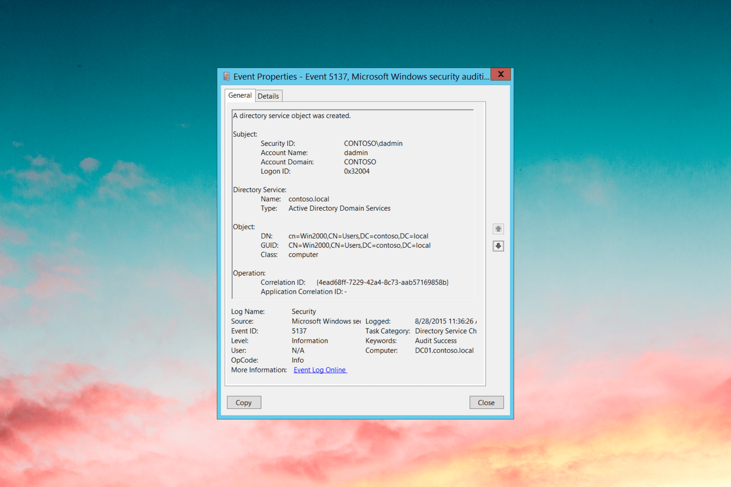Click the Copy button
The width and height of the screenshot is (731, 487).
tap(244, 403)
